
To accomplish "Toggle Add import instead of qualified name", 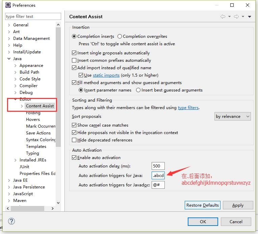I will click(74, 68).
